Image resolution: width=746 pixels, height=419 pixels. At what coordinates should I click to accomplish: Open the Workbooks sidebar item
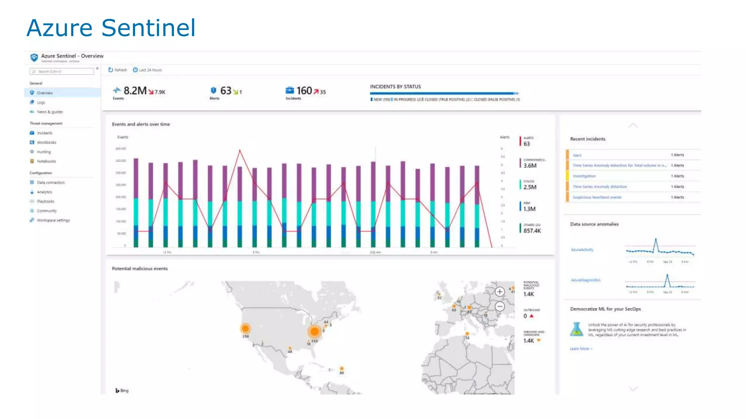tap(46, 143)
